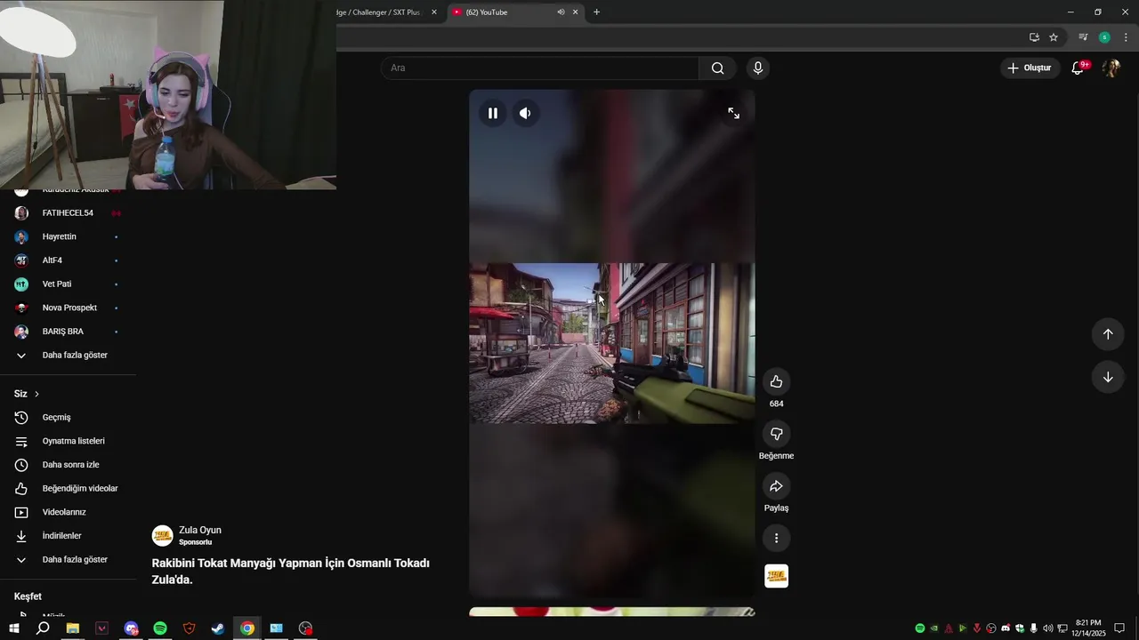The height and width of the screenshot is (640, 1139).
Task: Go to the previous short with up arrow
Action: [1108, 334]
